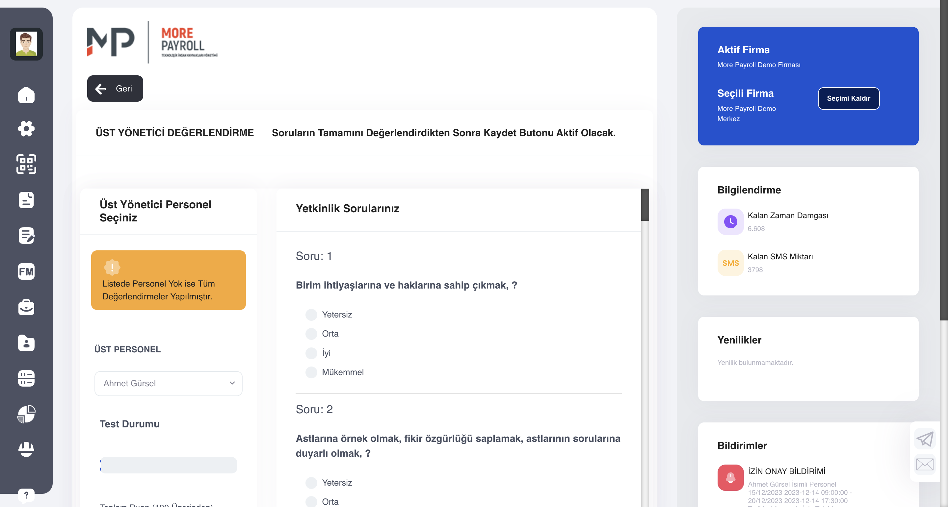948x507 pixels.
Task: Open the user avatar profile picture
Action: (x=26, y=44)
